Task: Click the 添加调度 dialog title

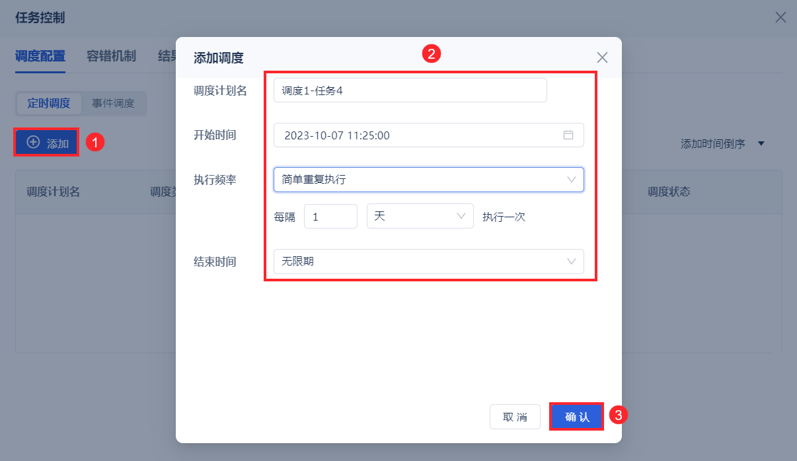Action: (219, 58)
